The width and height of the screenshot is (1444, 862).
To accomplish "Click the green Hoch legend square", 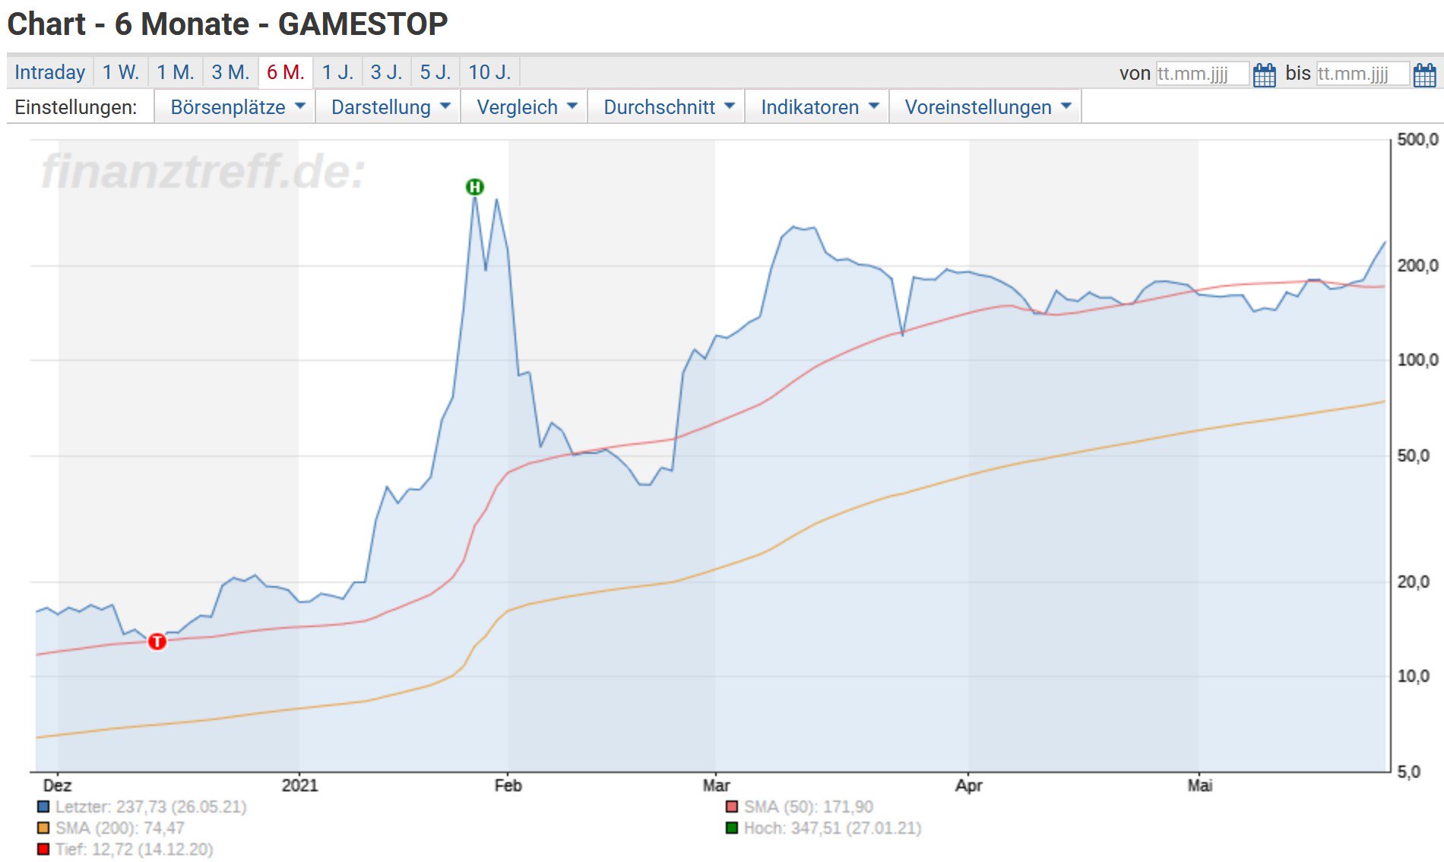I will pyautogui.click(x=732, y=828).
